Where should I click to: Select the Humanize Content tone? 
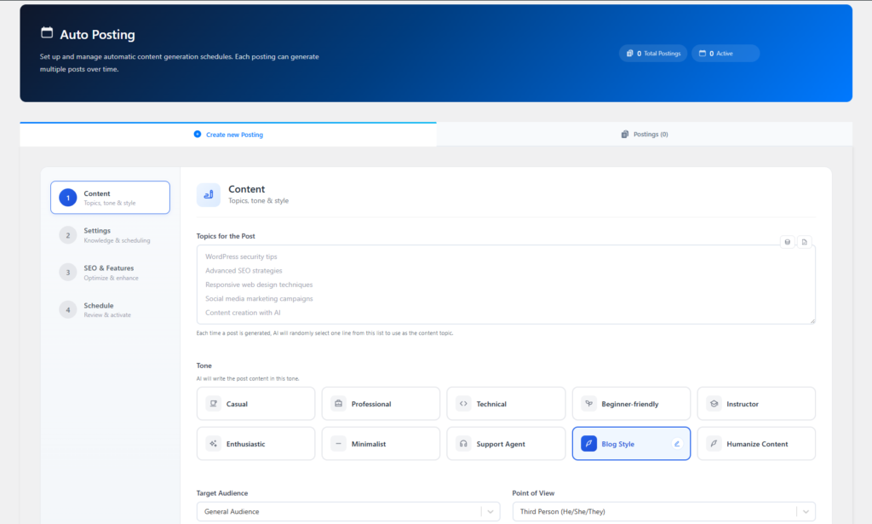(x=755, y=443)
